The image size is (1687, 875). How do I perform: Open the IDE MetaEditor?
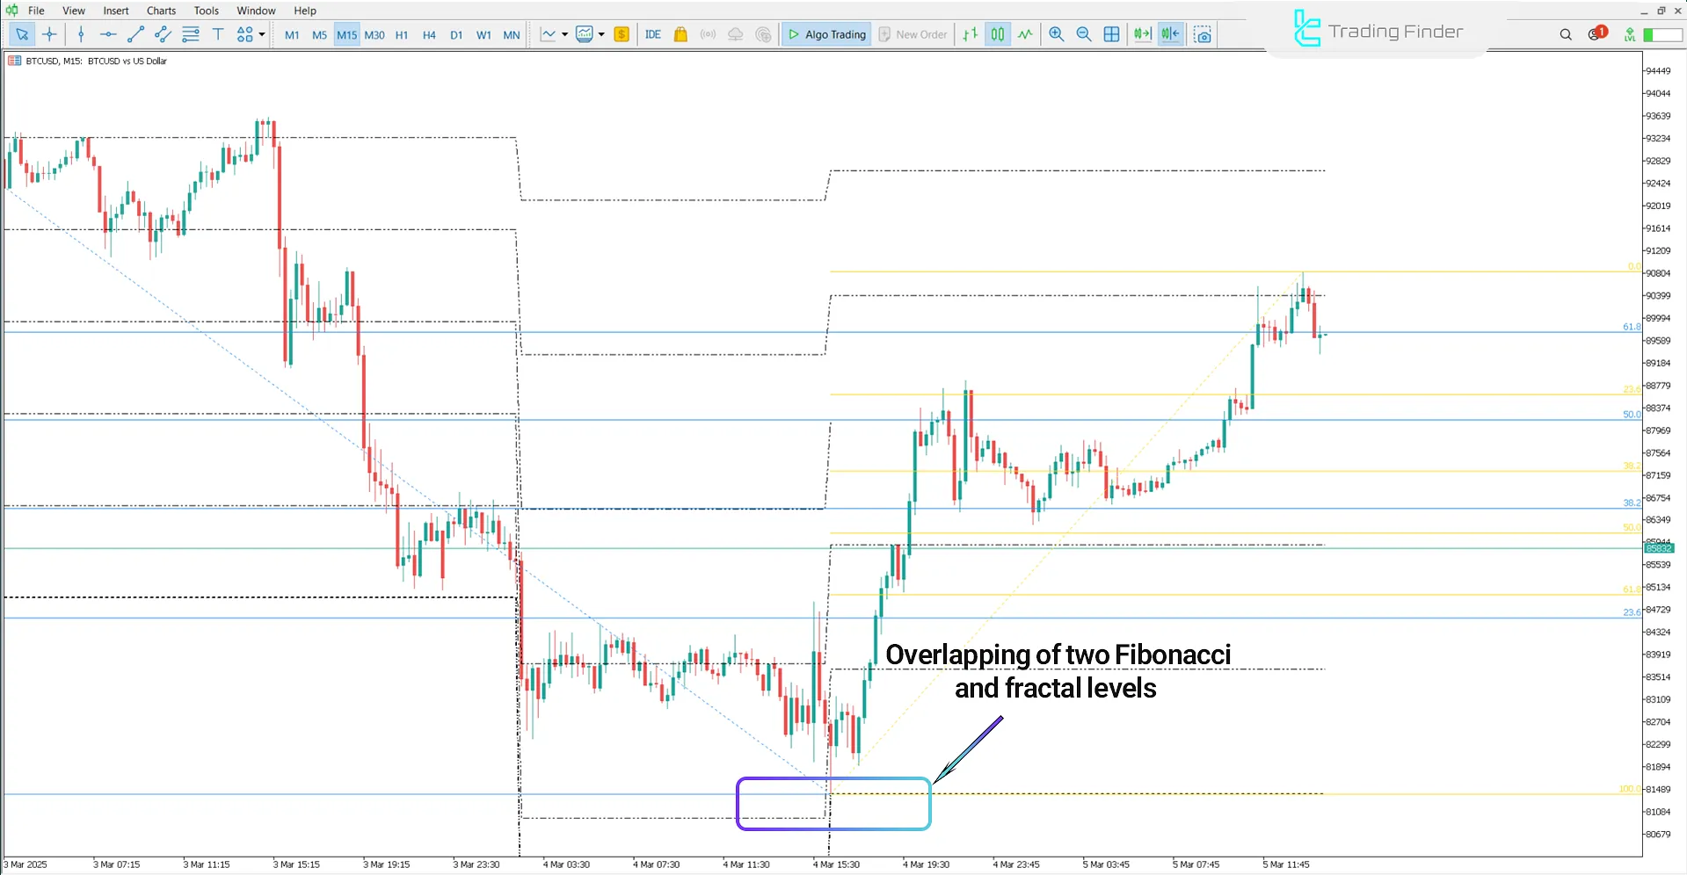652,34
